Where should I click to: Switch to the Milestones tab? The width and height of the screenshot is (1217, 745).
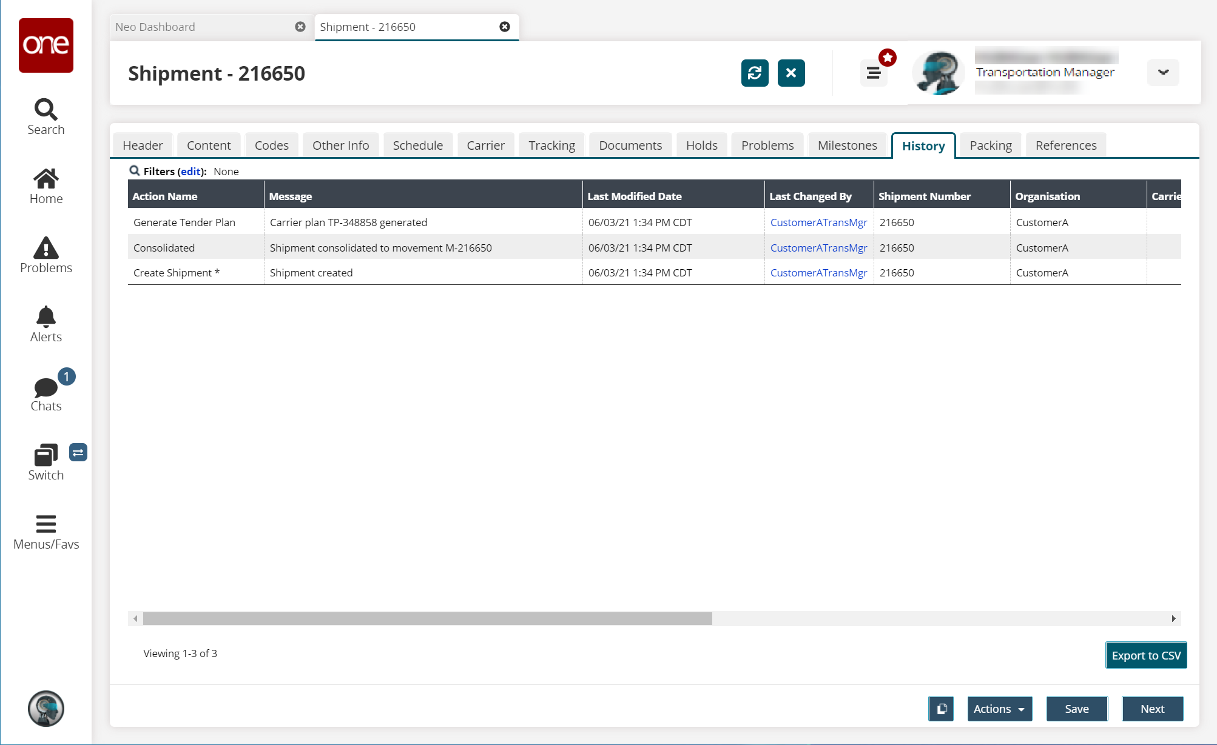tap(847, 145)
